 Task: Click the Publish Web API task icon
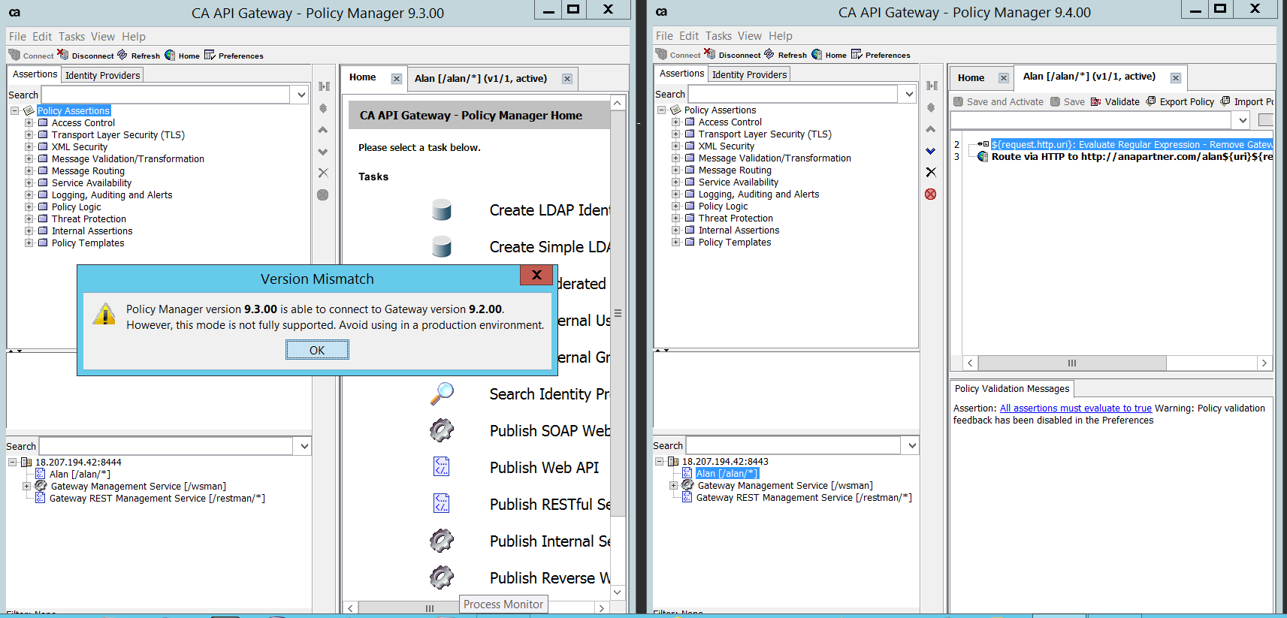(x=442, y=467)
